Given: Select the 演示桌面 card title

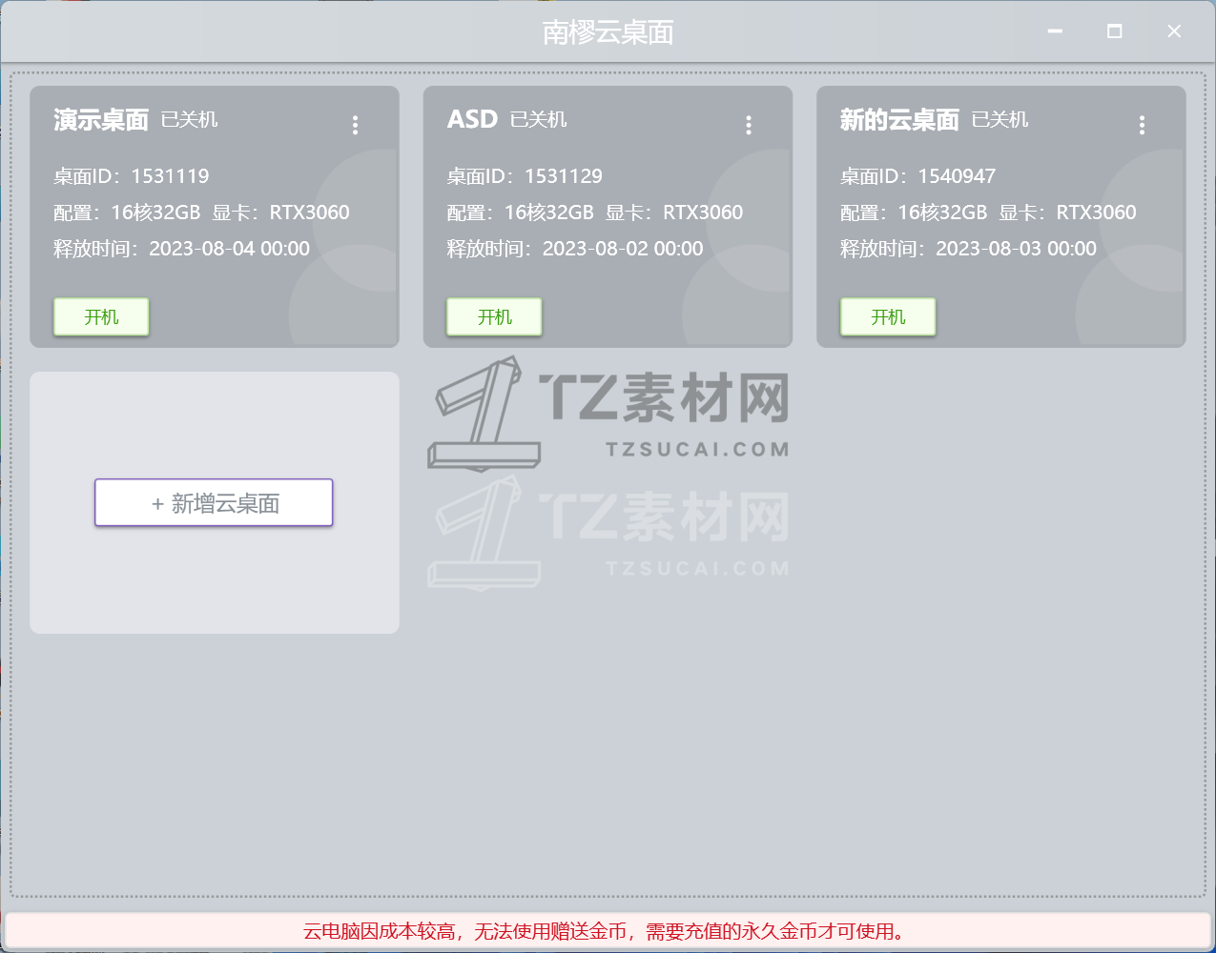Looking at the screenshot, I should pos(101,120).
